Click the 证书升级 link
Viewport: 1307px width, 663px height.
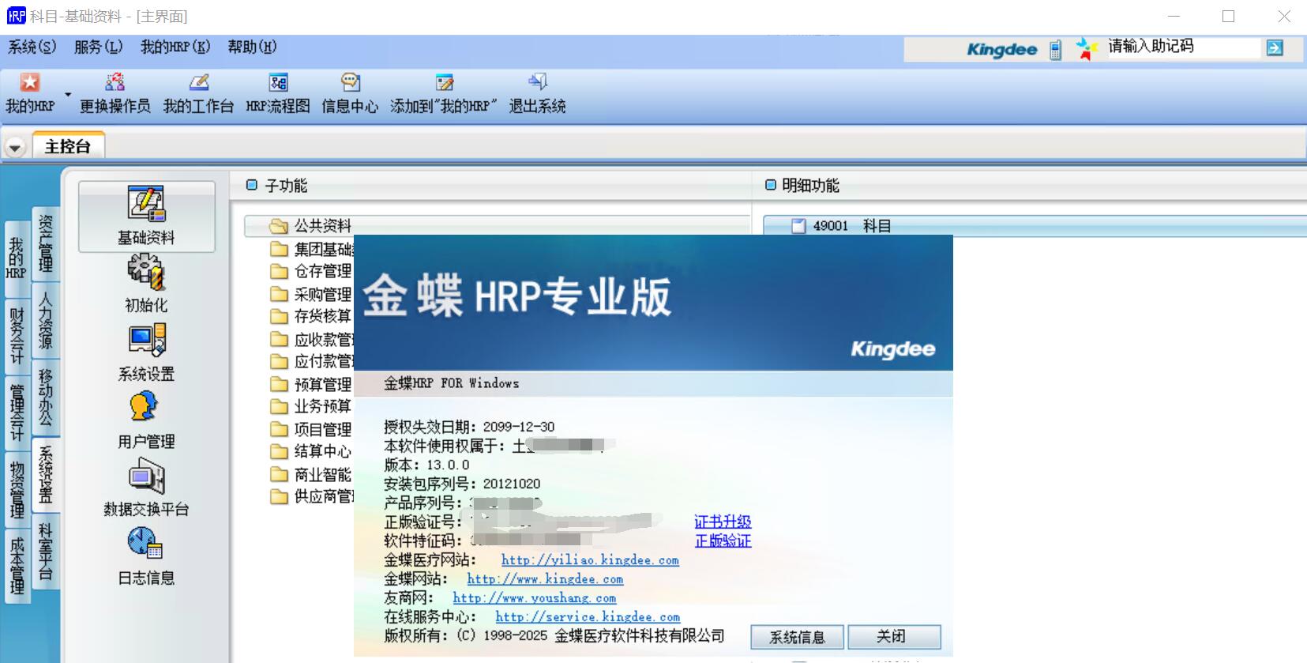point(723,522)
